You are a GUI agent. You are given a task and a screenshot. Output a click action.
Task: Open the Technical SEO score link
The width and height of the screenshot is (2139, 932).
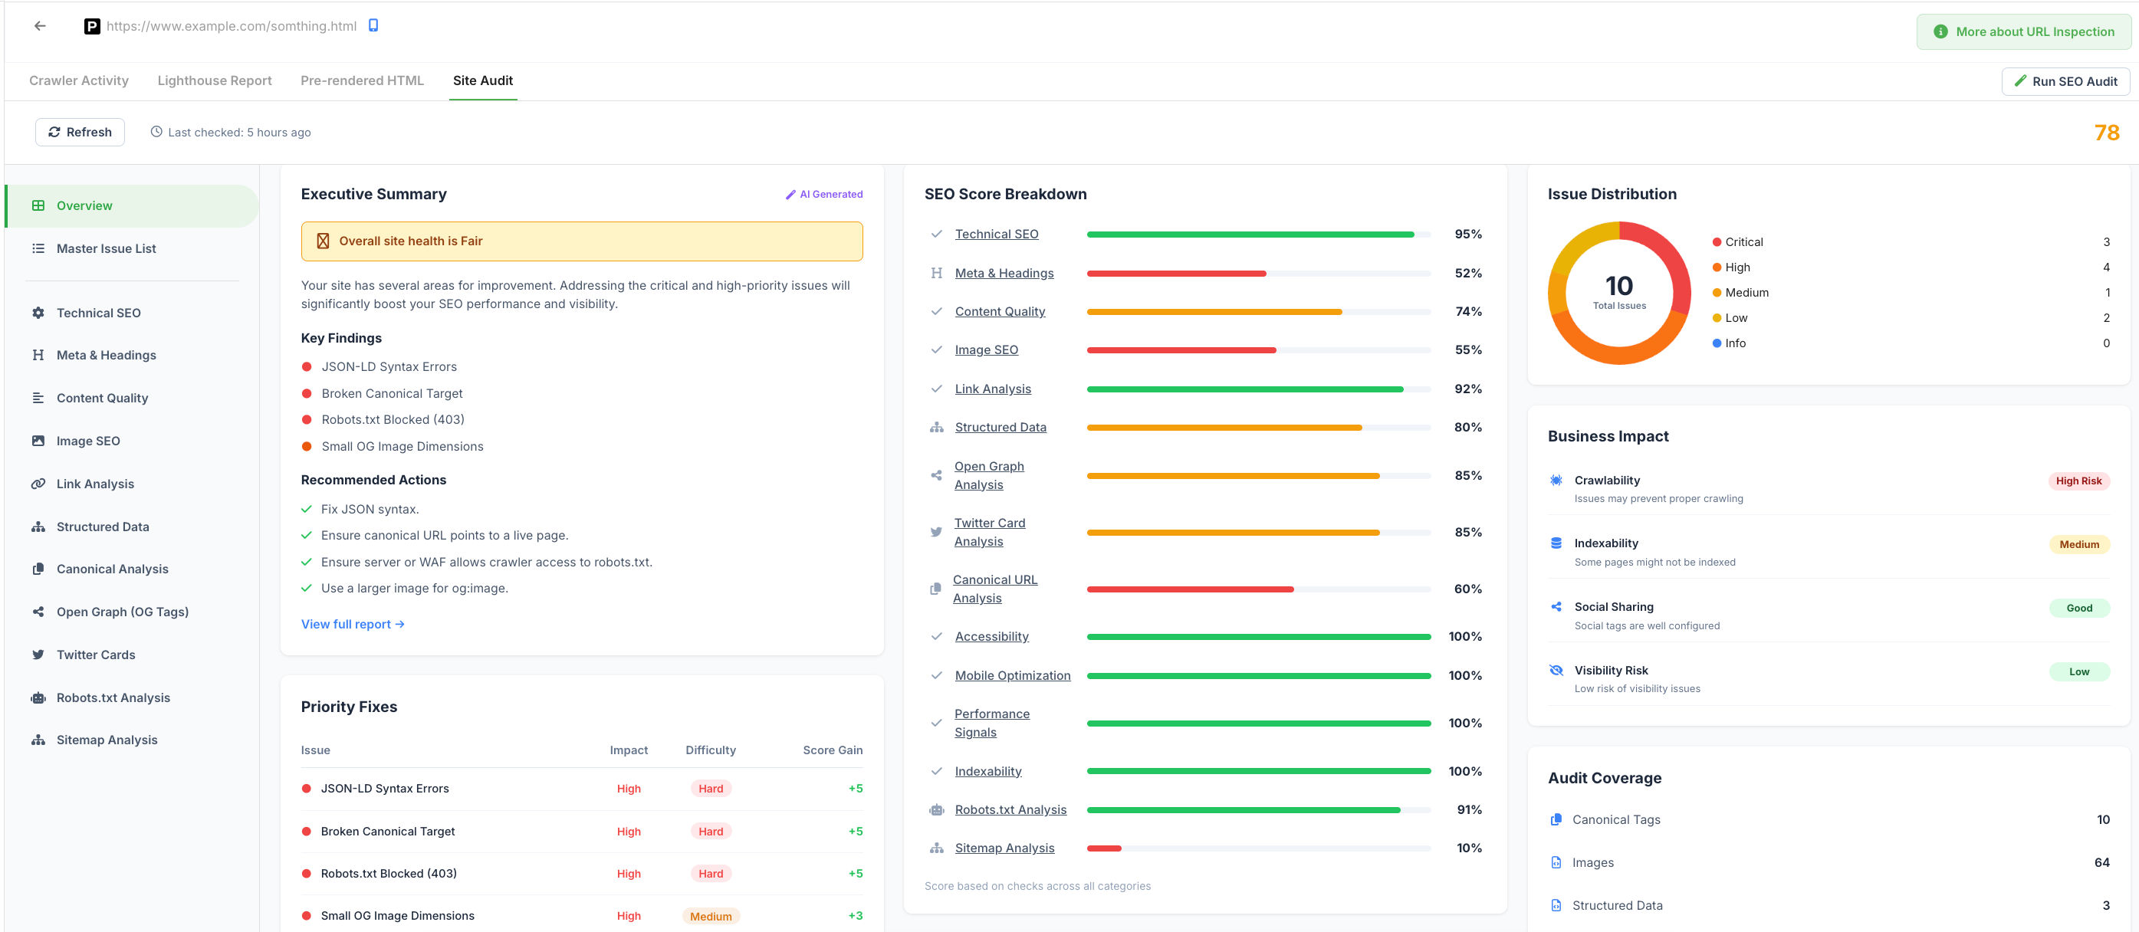(x=997, y=234)
